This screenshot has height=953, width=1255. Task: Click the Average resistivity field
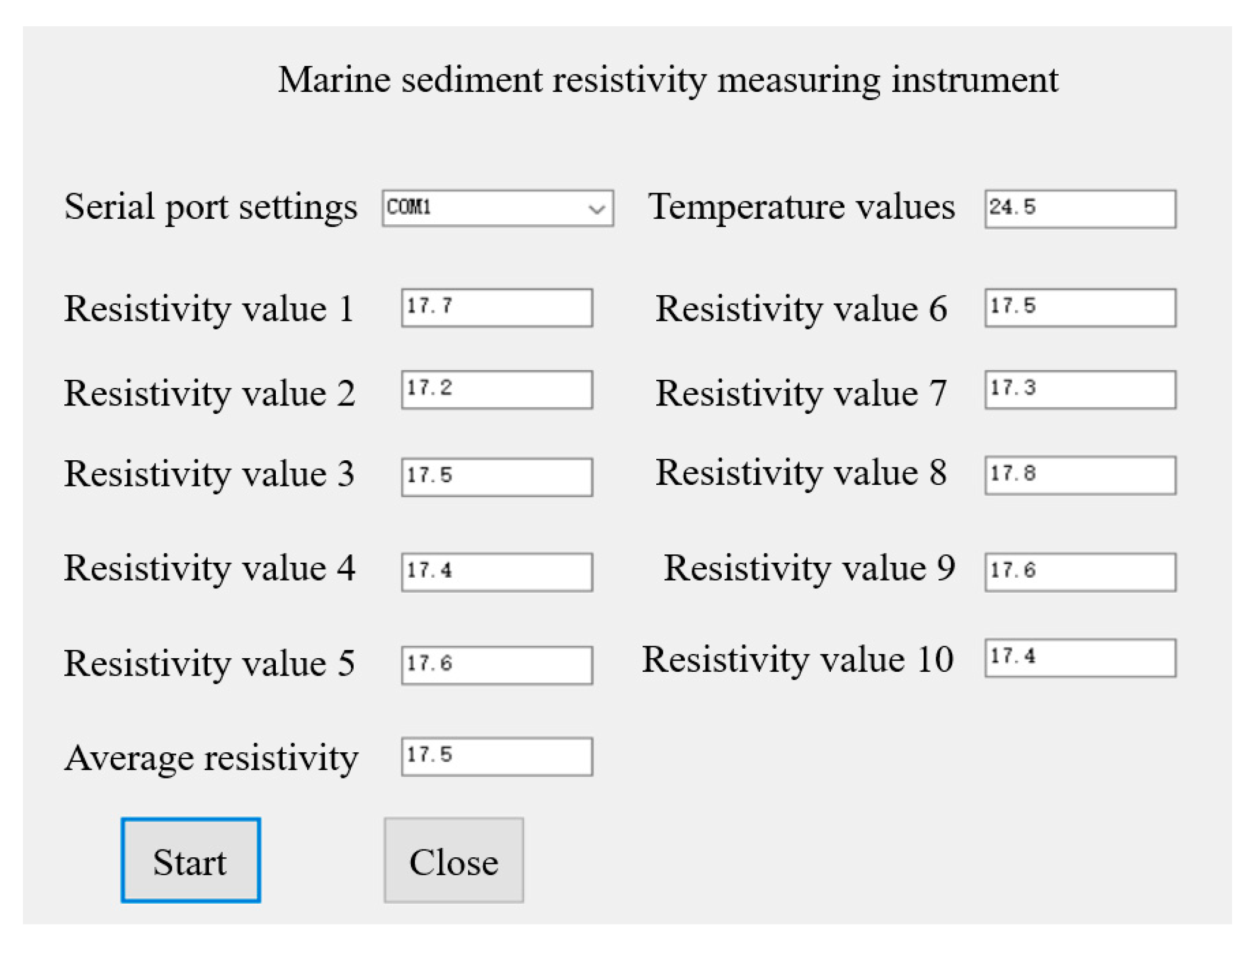[x=497, y=757]
